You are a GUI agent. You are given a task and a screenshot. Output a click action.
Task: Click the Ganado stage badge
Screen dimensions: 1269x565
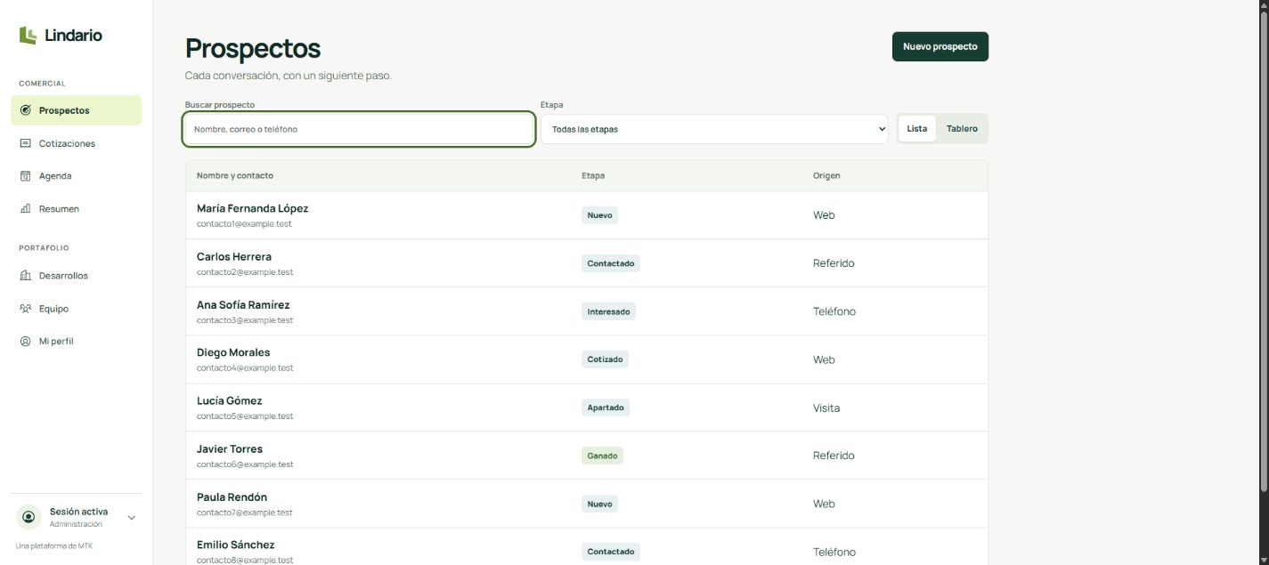pos(602,456)
